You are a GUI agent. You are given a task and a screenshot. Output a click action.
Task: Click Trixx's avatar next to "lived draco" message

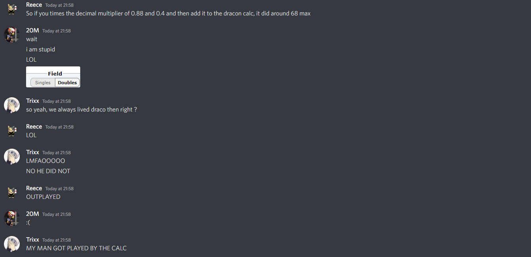pyautogui.click(x=12, y=105)
